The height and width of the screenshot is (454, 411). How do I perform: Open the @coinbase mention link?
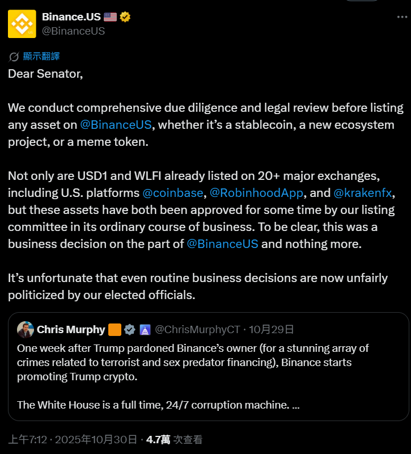click(173, 193)
